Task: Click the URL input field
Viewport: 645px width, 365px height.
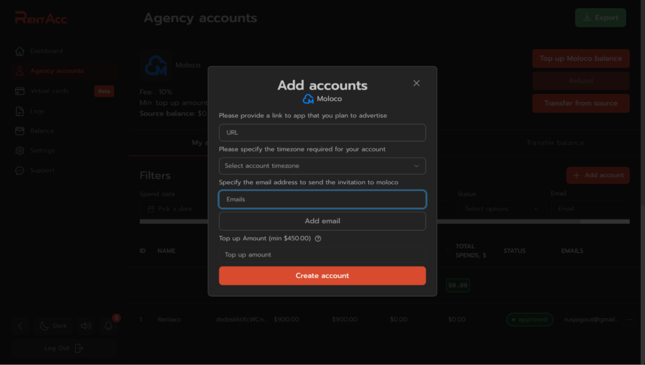Action: point(322,132)
